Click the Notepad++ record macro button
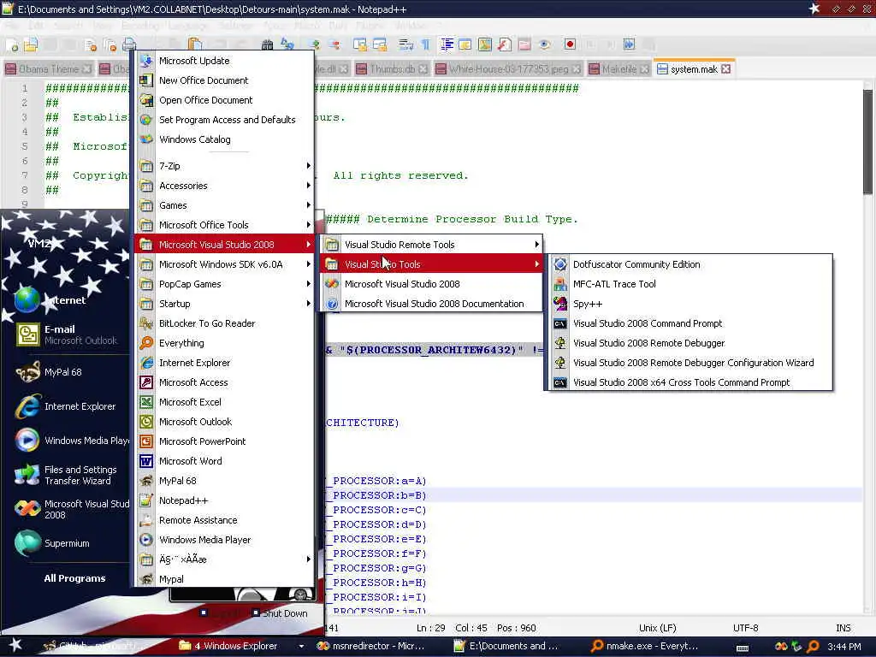The height and width of the screenshot is (657, 876). tap(570, 44)
